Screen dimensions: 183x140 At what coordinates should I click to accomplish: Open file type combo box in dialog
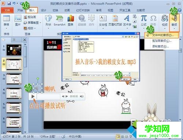pos(105,75)
